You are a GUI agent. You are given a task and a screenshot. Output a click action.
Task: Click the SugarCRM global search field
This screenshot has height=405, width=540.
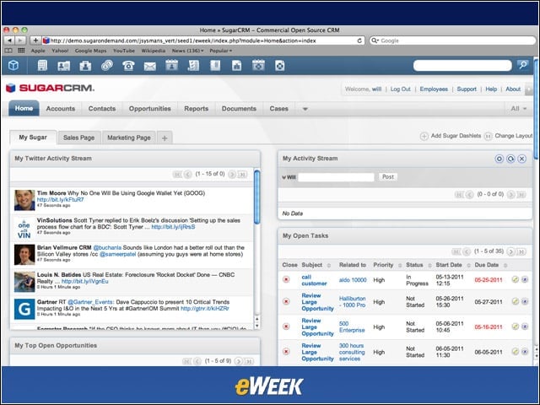click(462, 65)
